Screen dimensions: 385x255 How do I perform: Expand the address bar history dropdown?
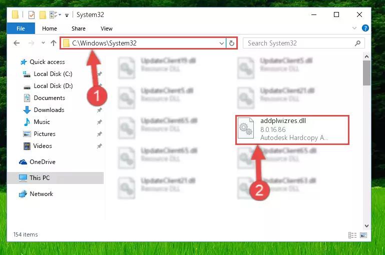(x=221, y=43)
